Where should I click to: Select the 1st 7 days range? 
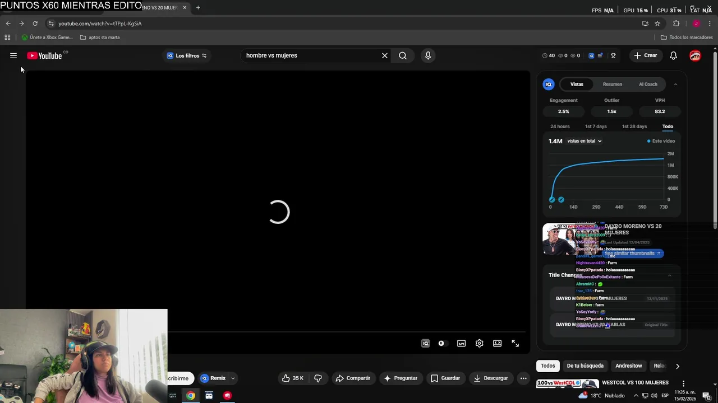pyautogui.click(x=596, y=126)
